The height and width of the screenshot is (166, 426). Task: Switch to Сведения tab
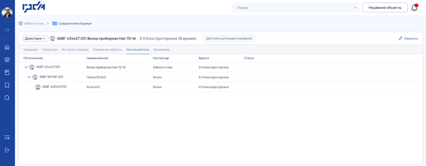(30, 50)
